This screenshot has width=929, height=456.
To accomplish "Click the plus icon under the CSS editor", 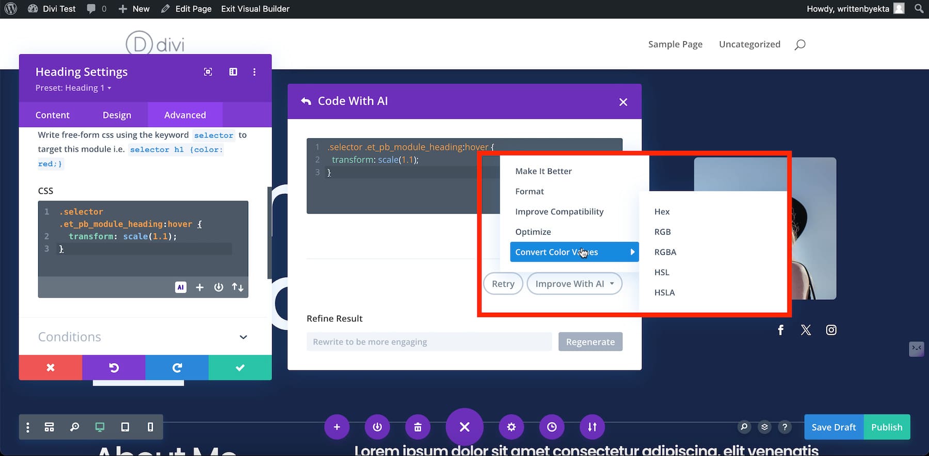I will [x=200, y=287].
